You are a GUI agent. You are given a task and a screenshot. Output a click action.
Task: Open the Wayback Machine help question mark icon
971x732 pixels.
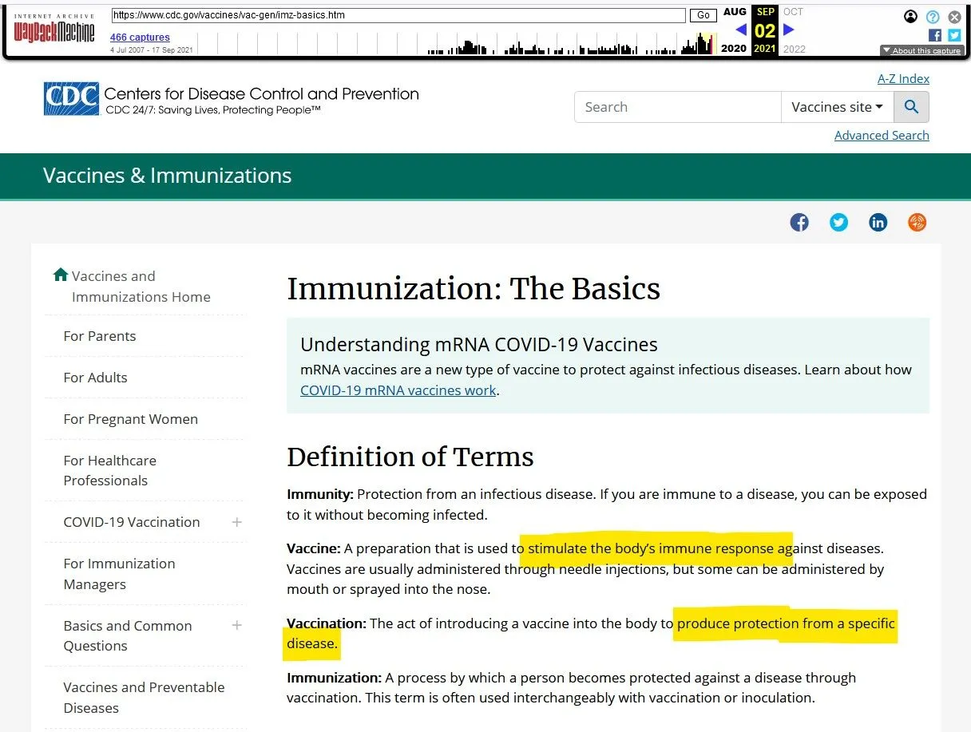click(933, 17)
